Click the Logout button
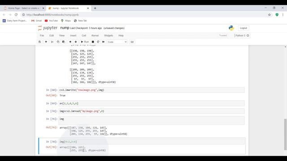Image resolution: width=287 pixels, height=161 pixels. pos(244,28)
